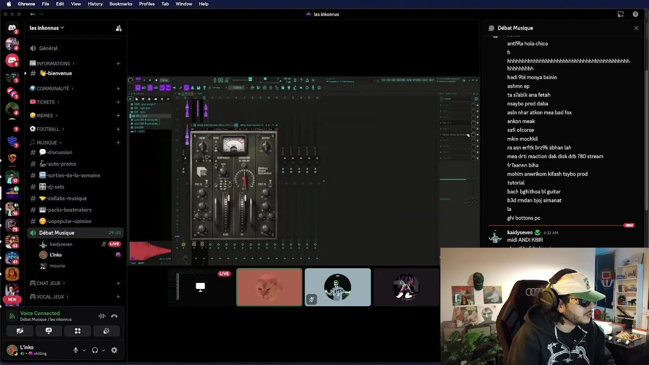Open the bienvenue channel
The image size is (649, 365).
coord(75,73)
